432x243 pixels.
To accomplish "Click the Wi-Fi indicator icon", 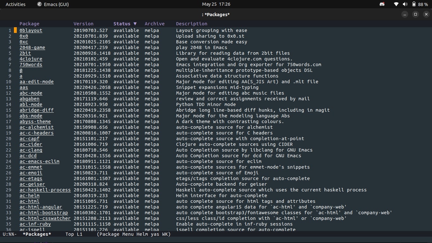I will pyautogui.click(x=396, y=4).
